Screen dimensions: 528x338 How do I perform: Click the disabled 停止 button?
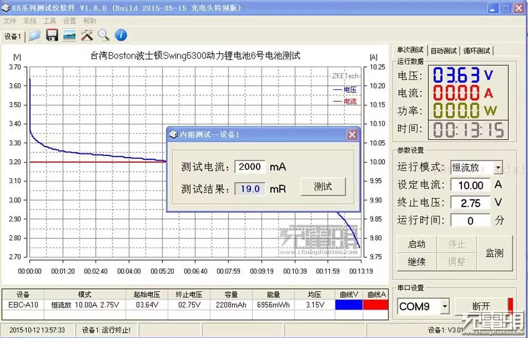[456, 244]
